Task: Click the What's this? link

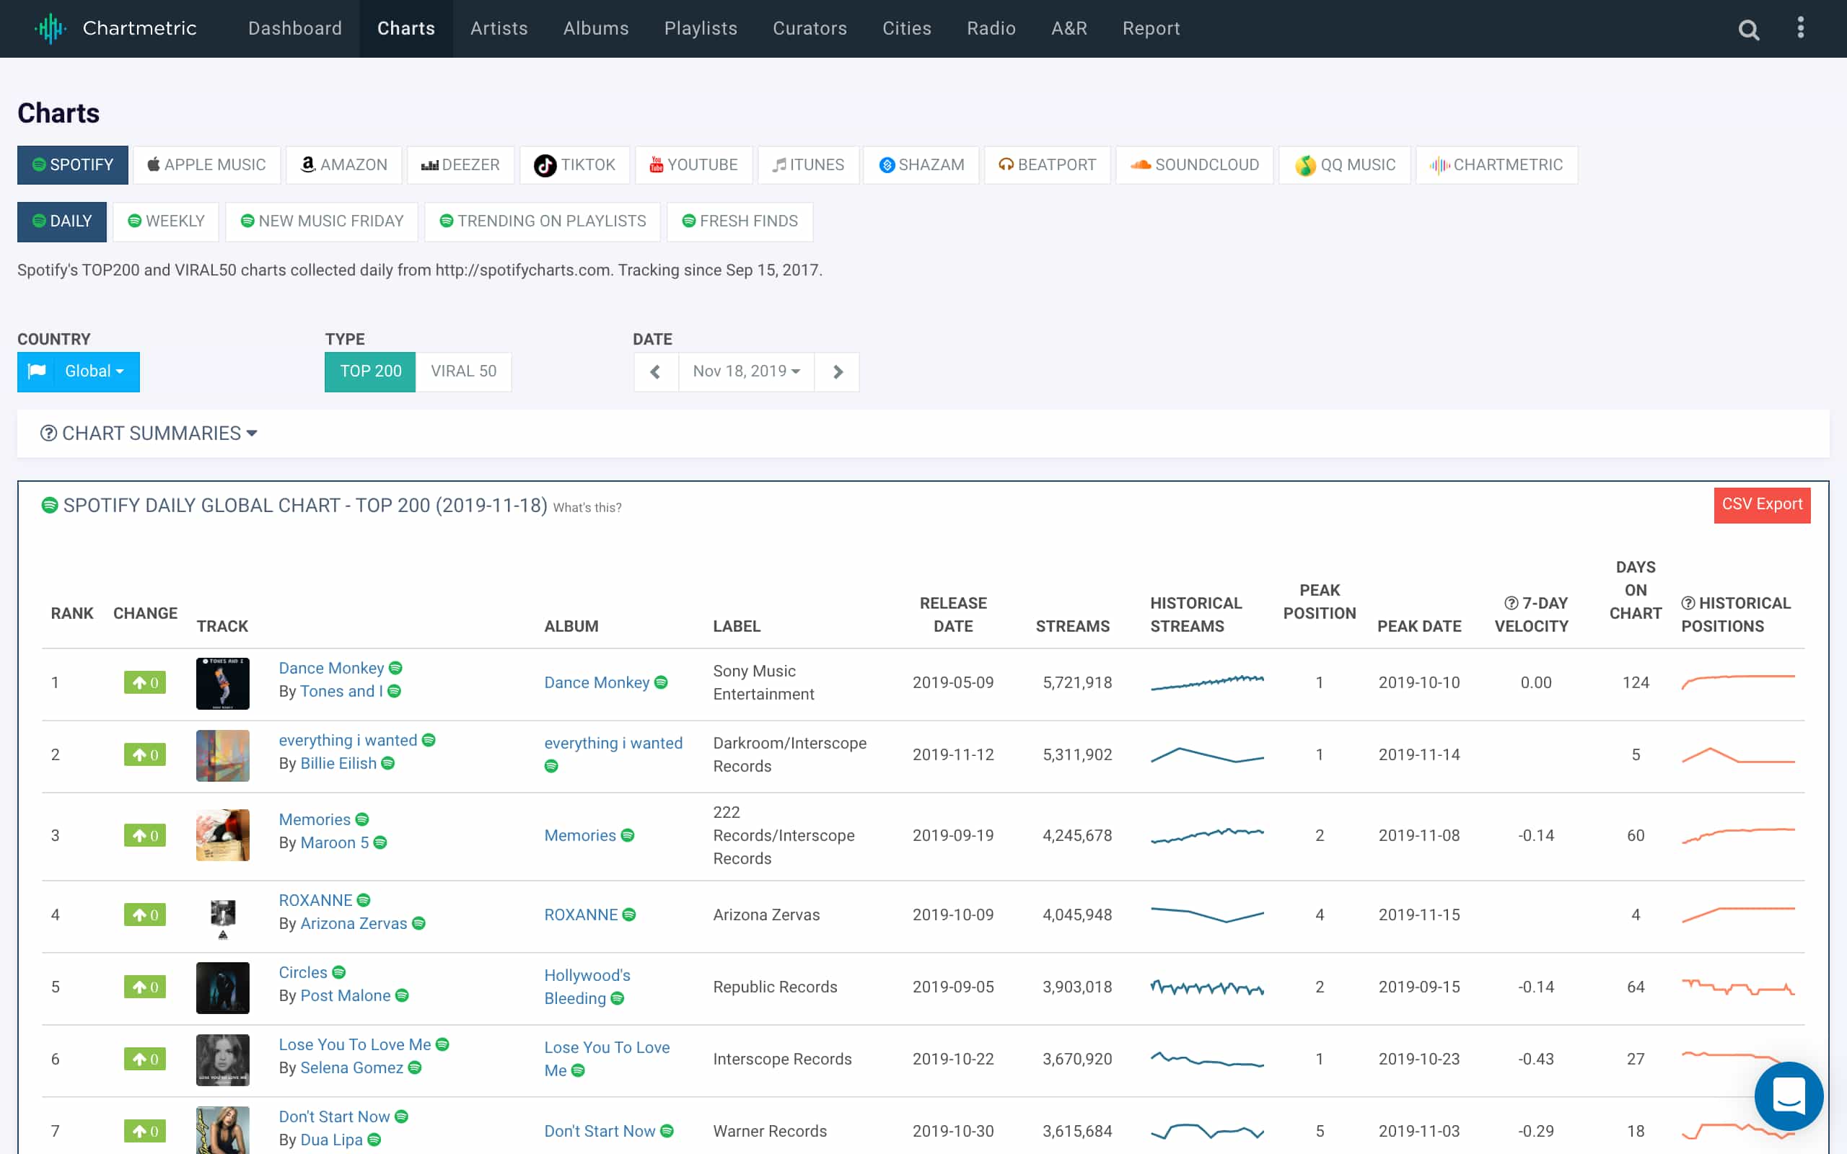Action: [587, 508]
